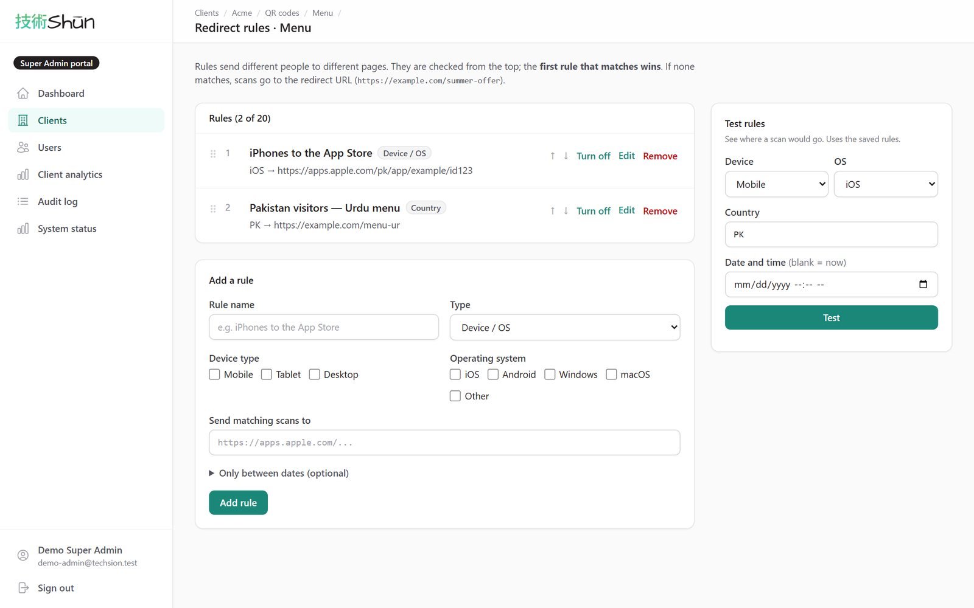Check the Windows operating system box
This screenshot has height=608, width=974.
550,375
